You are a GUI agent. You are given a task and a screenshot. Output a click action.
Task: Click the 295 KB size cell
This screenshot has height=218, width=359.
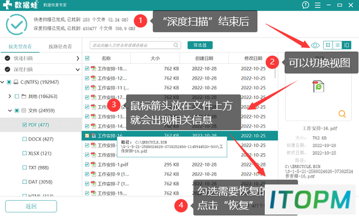click(171, 164)
